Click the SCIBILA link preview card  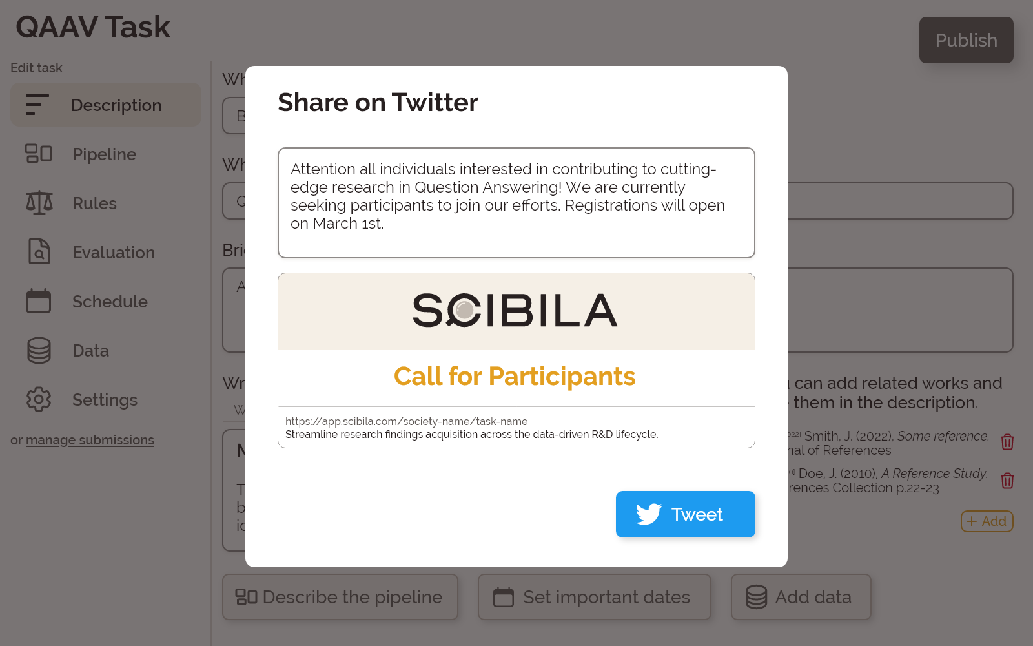[x=516, y=360]
